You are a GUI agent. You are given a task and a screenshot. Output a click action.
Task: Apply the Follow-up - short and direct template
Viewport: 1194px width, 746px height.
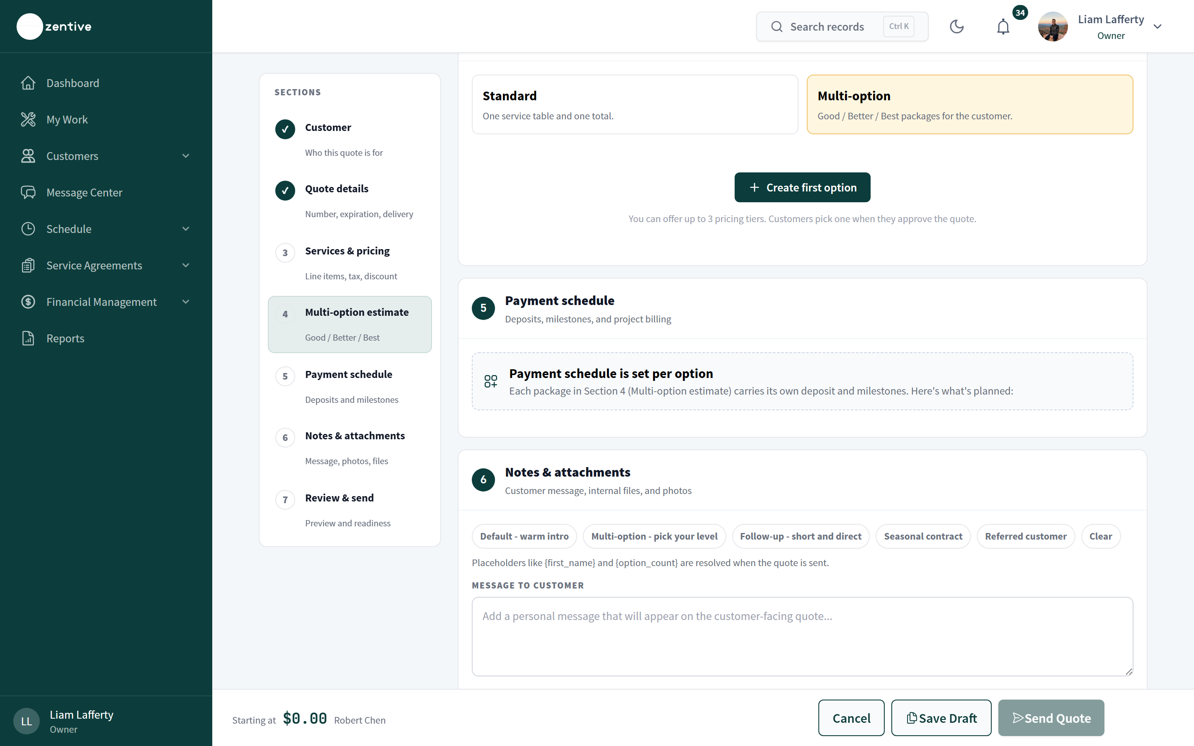800,536
